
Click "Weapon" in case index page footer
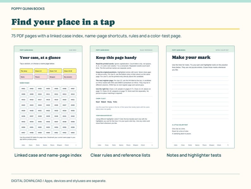pos(59,145)
